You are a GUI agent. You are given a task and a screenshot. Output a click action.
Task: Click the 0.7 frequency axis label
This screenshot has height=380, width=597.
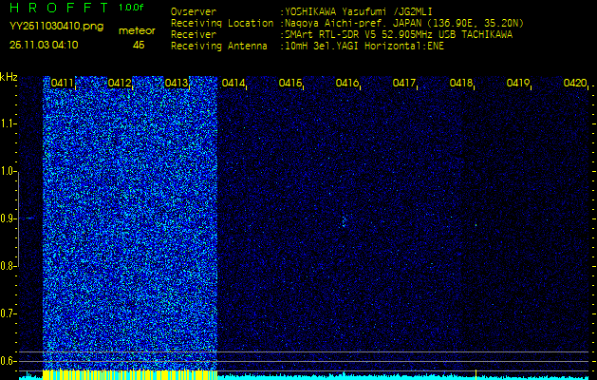(x=7, y=313)
